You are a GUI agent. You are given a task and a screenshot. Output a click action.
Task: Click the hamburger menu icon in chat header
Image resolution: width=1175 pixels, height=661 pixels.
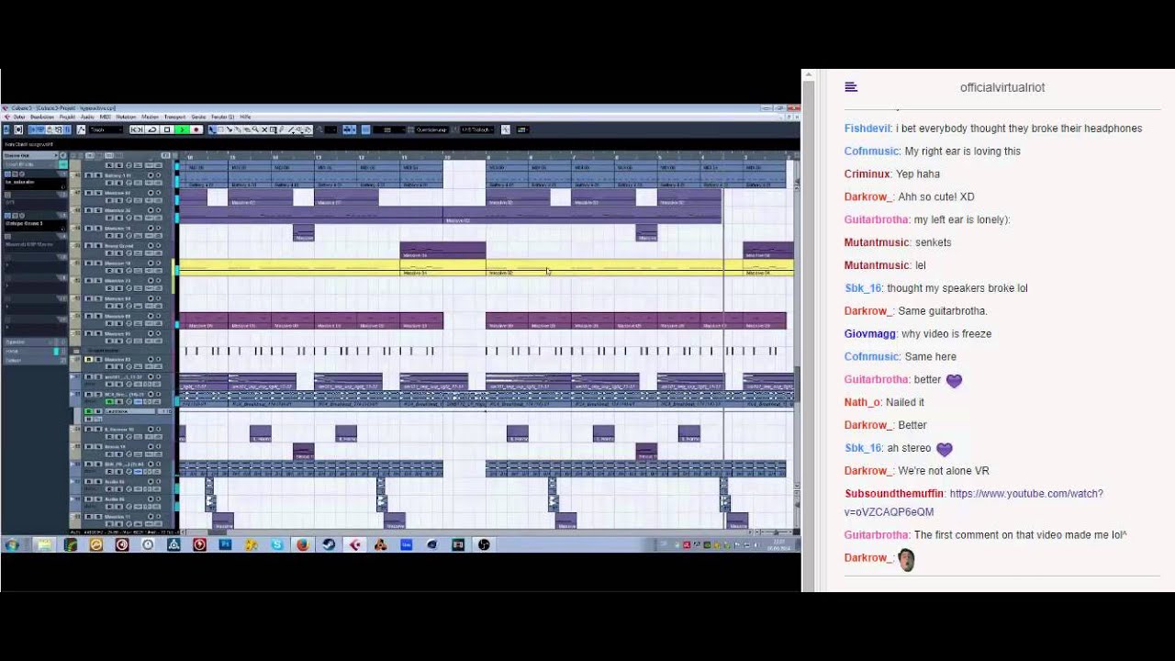[x=851, y=87]
